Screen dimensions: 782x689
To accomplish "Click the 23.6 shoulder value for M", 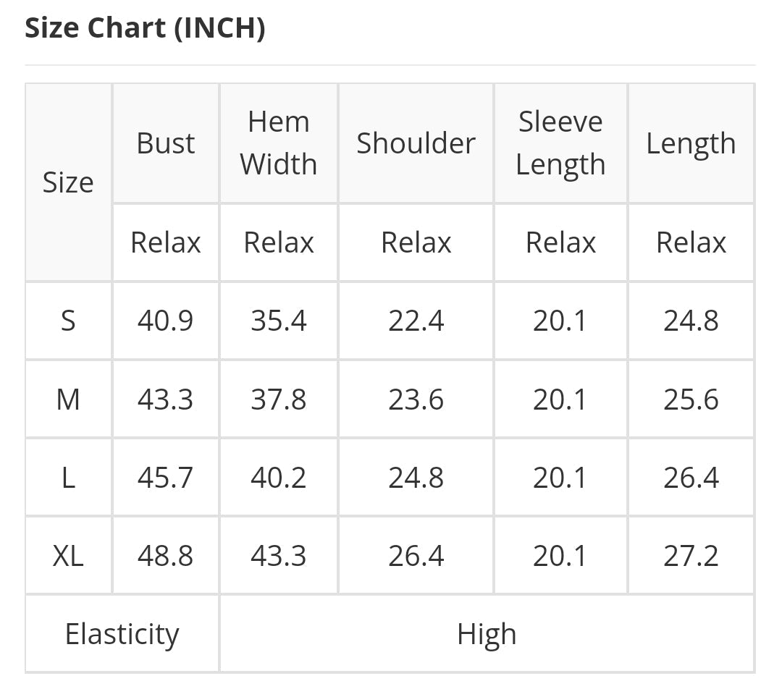I will 416,399.
